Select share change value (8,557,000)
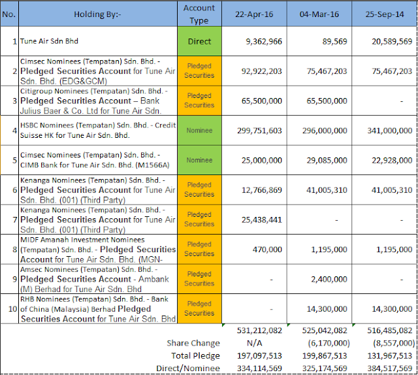 [x=394, y=343]
